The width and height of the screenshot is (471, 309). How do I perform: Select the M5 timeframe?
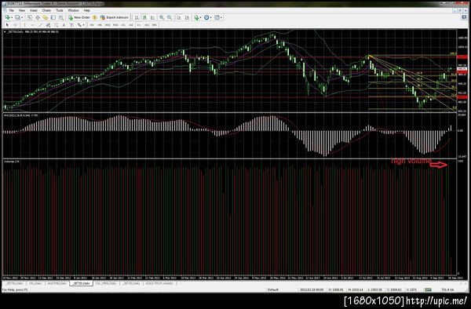click(x=100, y=25)
